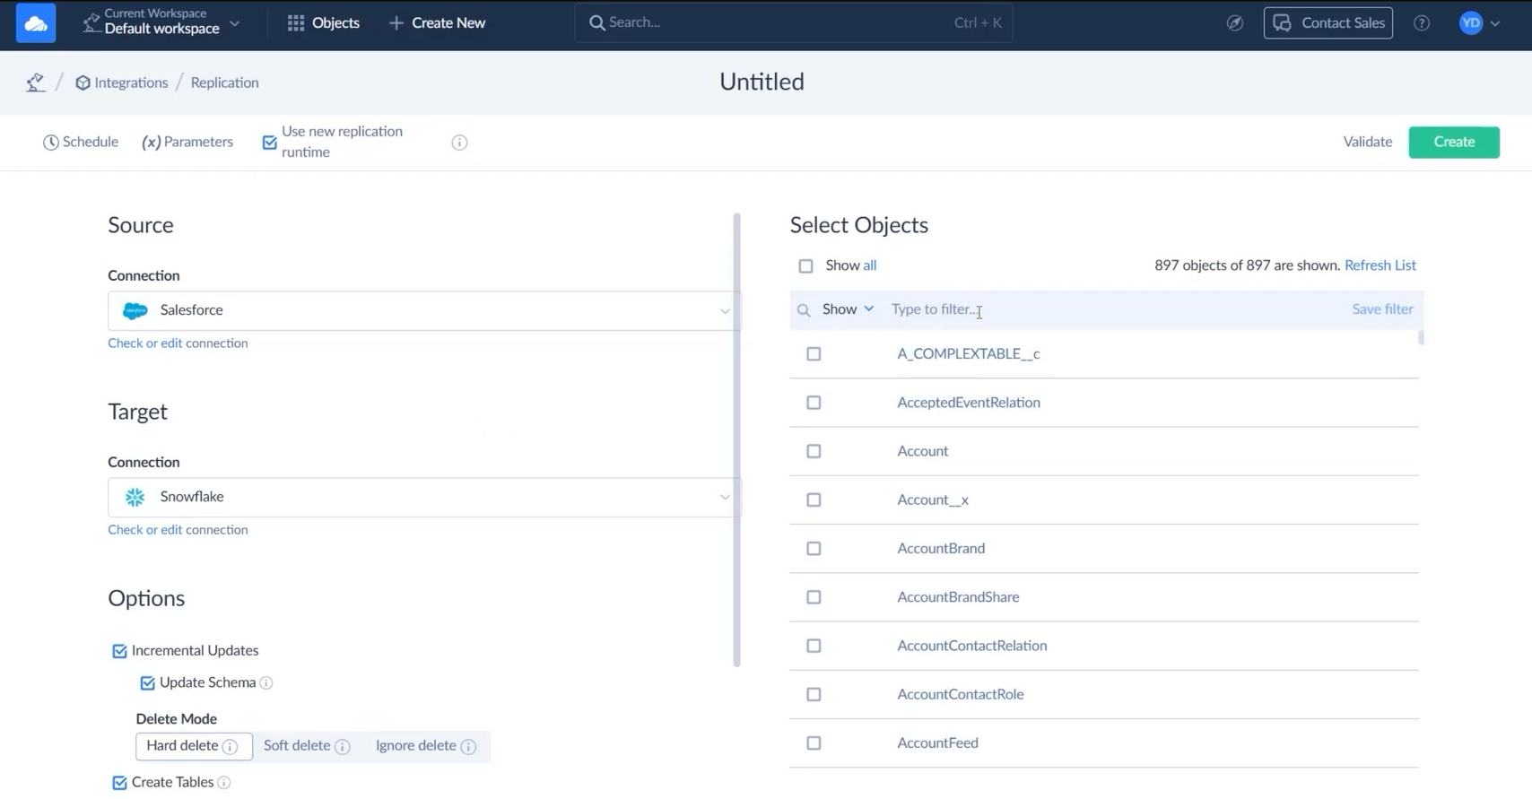Click info icon on Hard delete

(231, 747)
